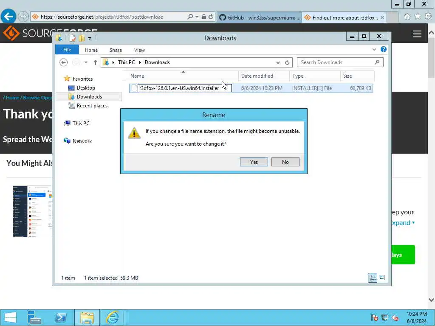
Task: Open quick access toolbar dropdown
Action: 90,39
